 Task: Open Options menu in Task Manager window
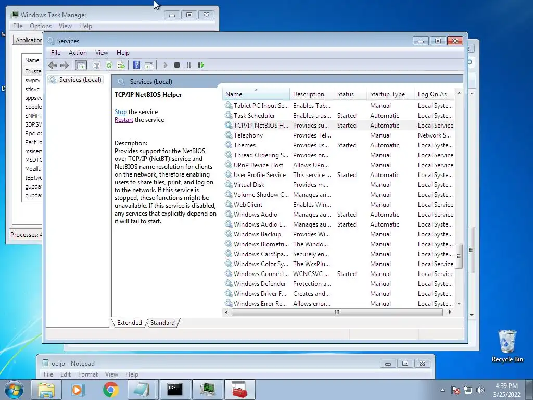coord(41,26)
